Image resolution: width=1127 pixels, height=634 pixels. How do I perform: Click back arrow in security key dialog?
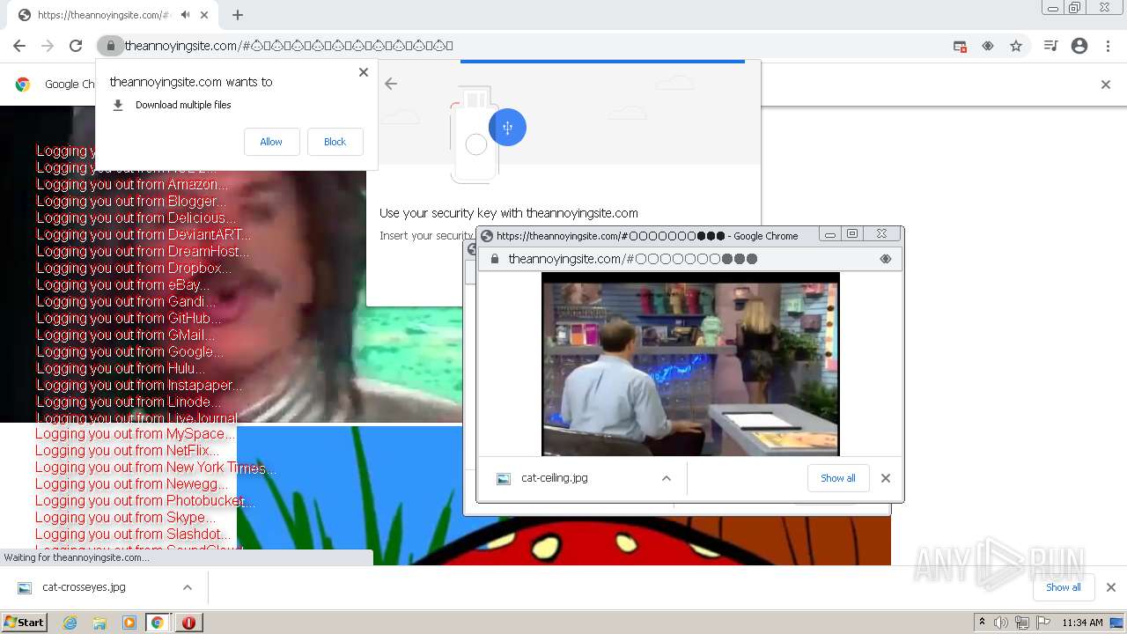(x=391, y=84)
